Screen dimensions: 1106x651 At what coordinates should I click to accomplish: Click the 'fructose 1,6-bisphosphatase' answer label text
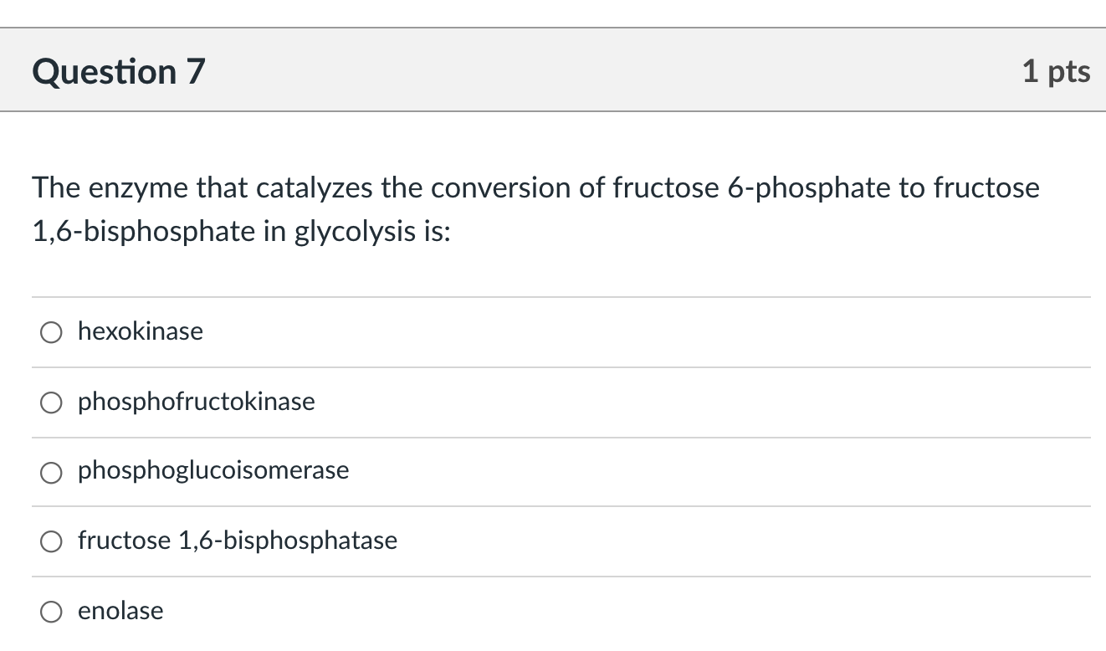pos(238,541)
